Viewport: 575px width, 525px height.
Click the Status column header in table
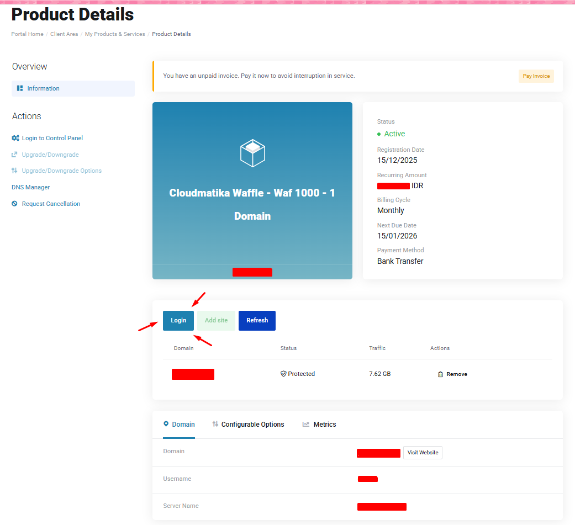point(288,348)
